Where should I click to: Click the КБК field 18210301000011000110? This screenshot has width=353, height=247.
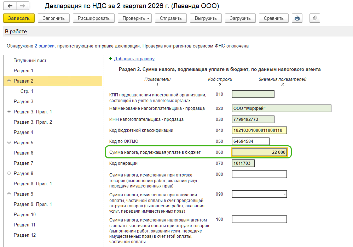pos(259,130)
